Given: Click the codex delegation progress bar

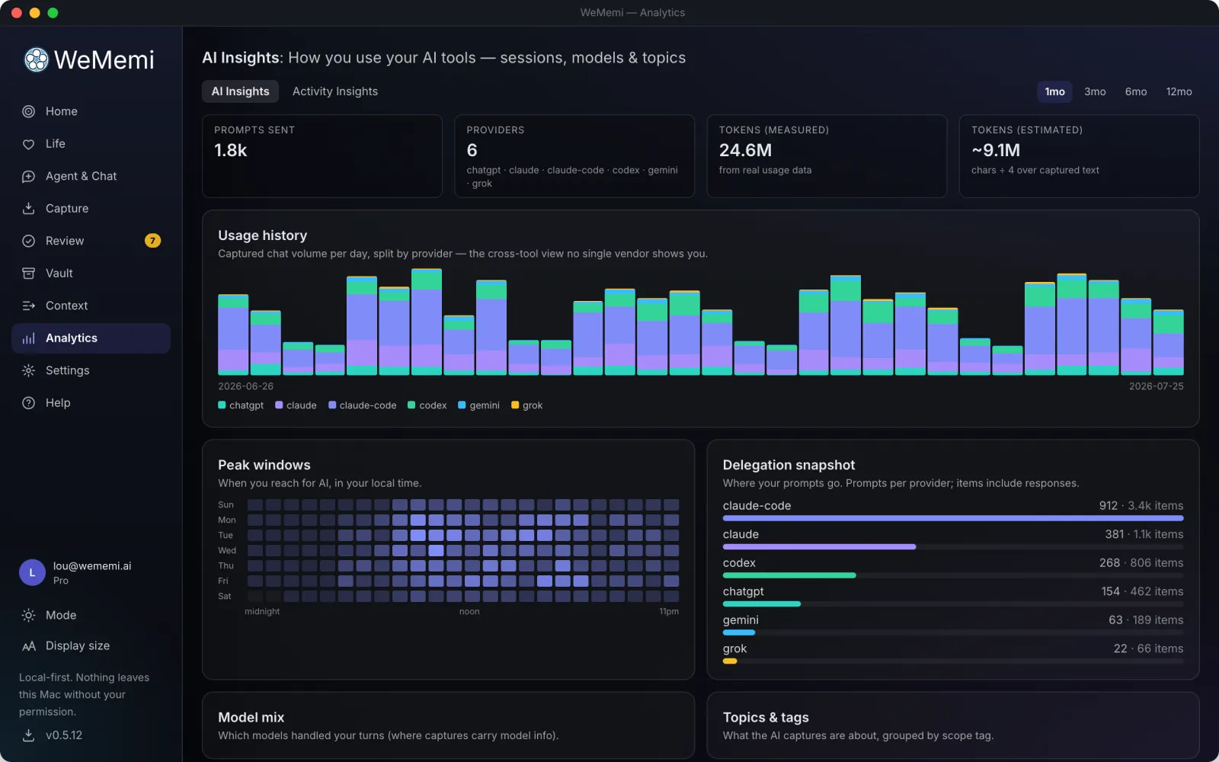Looking at the screenshot, I should click(x=953, y=575).
